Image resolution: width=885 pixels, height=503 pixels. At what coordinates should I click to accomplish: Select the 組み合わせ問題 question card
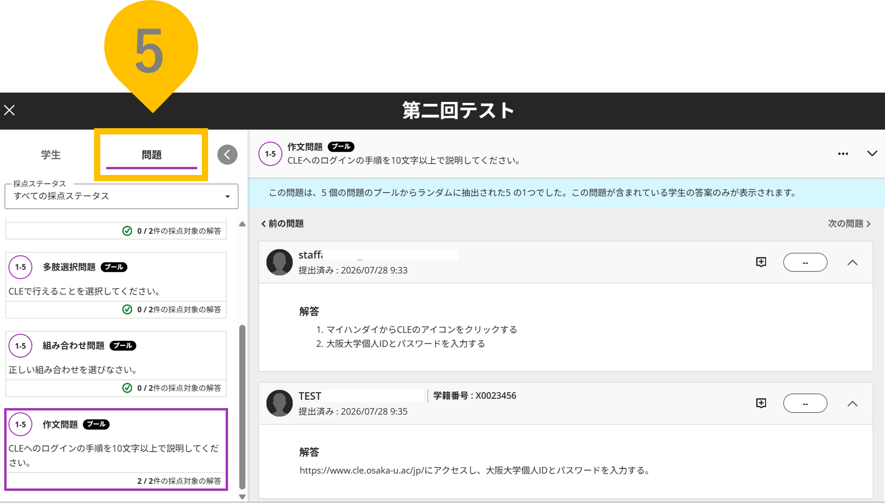click(x=116, y=364)
